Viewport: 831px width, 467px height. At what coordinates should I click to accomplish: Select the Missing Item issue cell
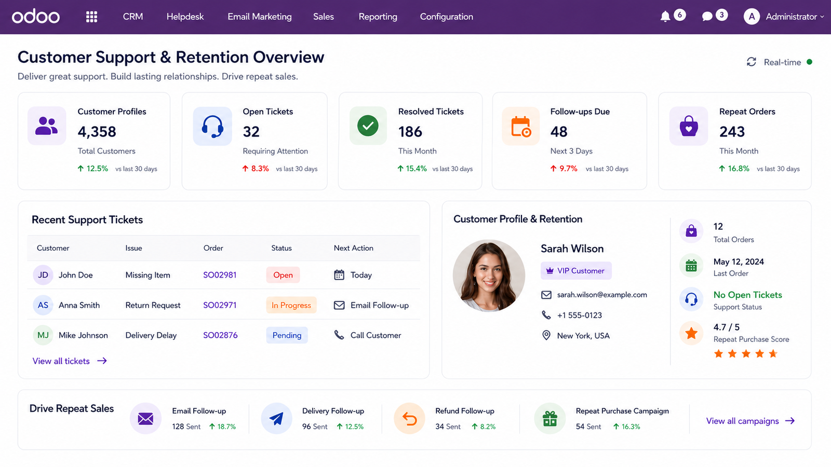point(148,275)
